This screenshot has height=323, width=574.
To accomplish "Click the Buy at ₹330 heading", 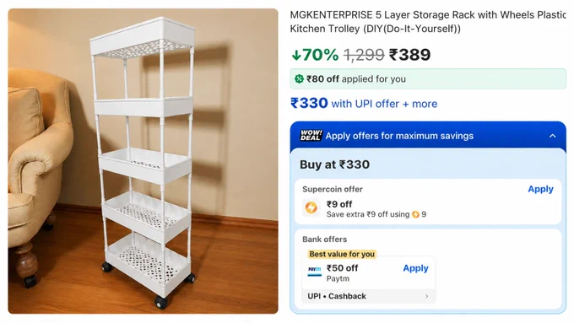I will coord(334,164).
